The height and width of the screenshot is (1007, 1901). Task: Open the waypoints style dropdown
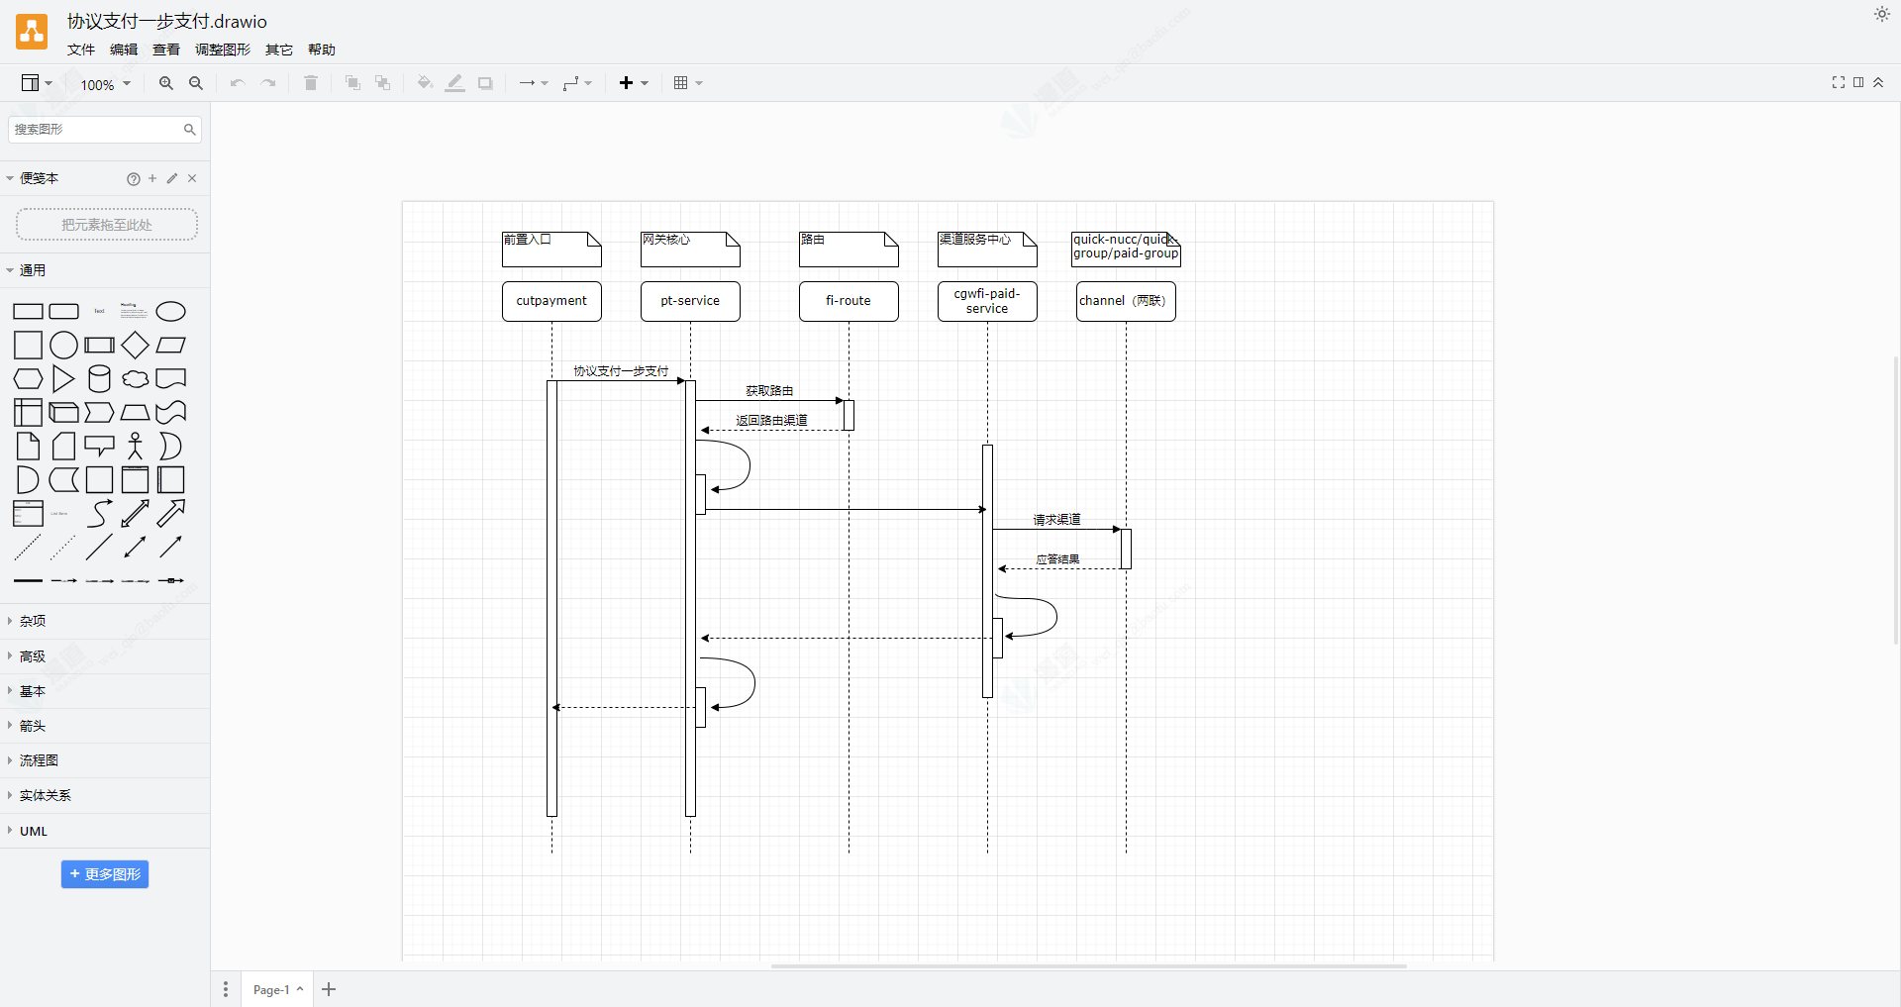(577, 83)
